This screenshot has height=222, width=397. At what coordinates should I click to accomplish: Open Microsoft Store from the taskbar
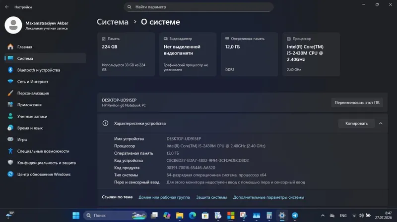pos(205,216)
